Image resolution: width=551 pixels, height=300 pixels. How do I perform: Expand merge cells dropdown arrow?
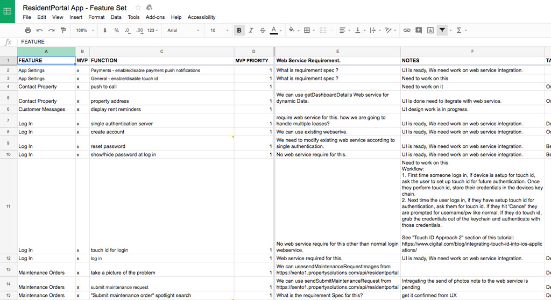click(331, 31)
